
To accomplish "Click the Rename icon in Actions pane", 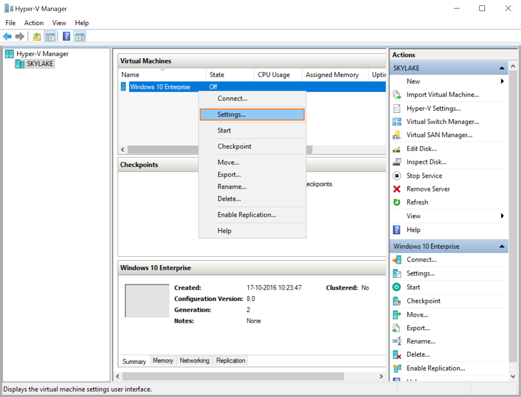I will click(397, 341).
